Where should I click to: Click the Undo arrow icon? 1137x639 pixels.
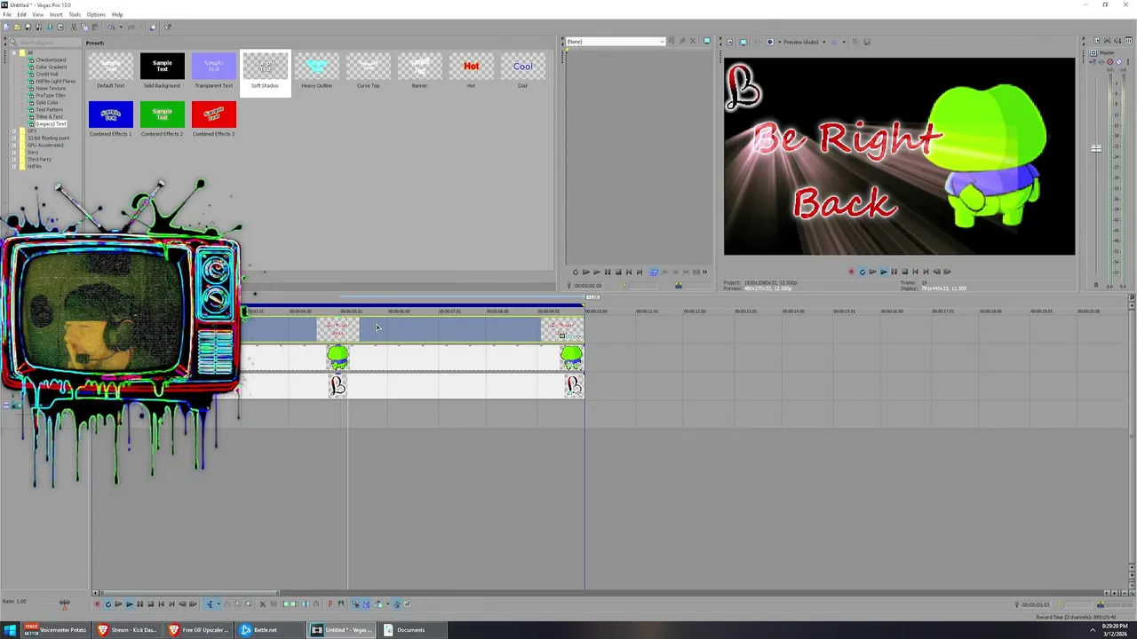[x=111, y=27]
